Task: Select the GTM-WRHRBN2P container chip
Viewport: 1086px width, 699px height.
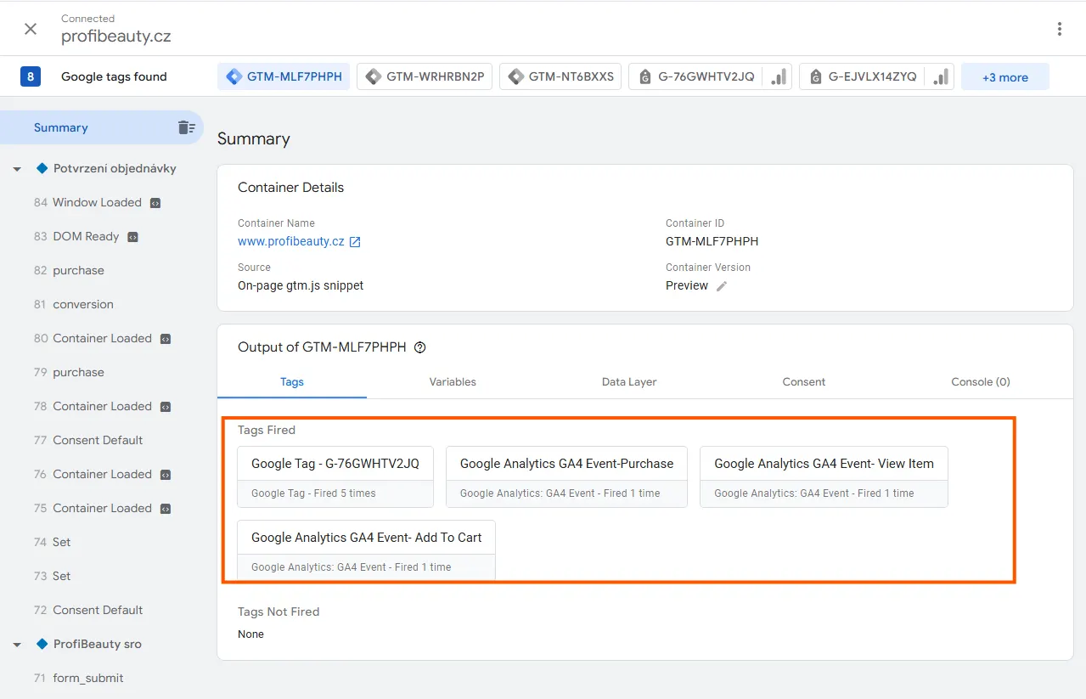Action: pyautogui.click(x=425, y=76)
